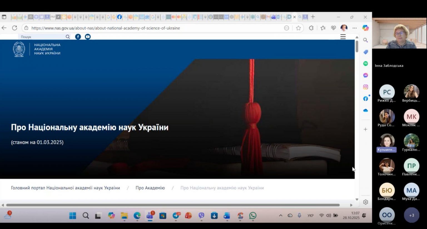Open the NAS Facebook page icon
This screenshot has width=427, height=229.
(78, 37)
